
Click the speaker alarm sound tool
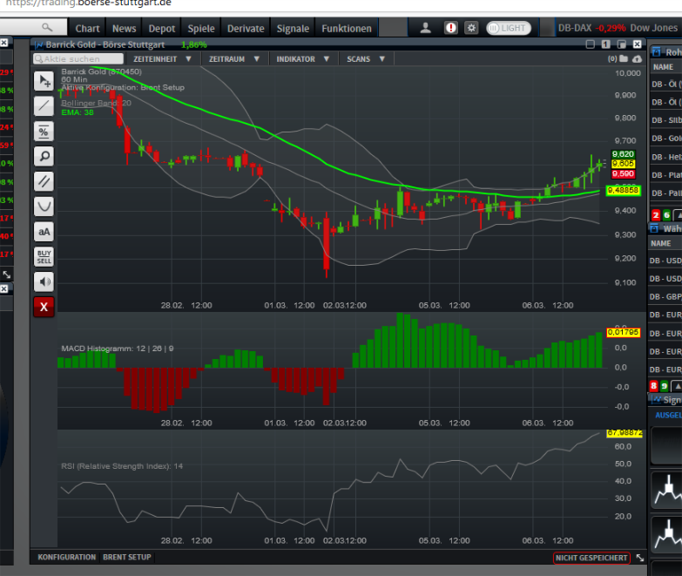tap(44, 282)
